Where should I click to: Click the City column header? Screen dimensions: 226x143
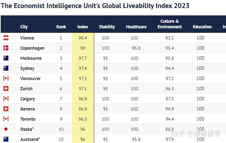(x=24, y=27)
